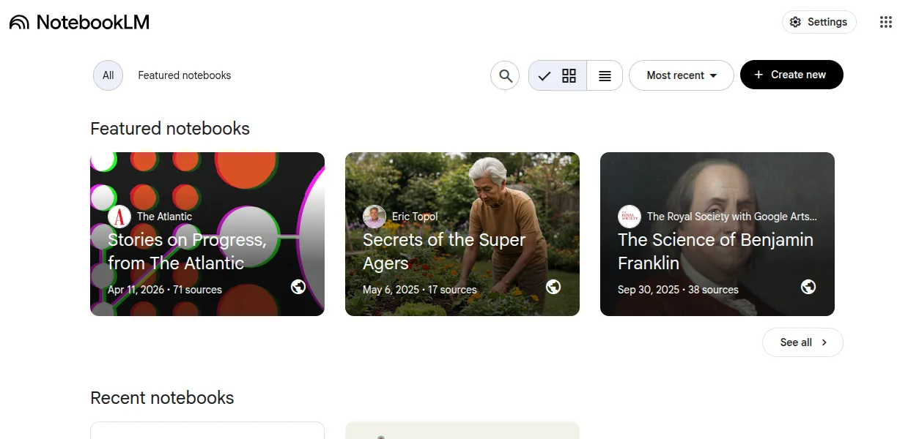
Task: Click "Apr 11, 2026 · 71 sources" text
Action: 165,290
